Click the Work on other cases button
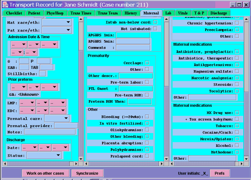This screenshot has height=180, width=251. pyautogui.click(x=45, y=173)
